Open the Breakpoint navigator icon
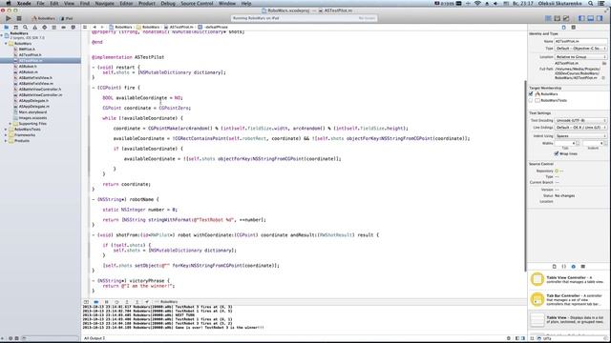This screenshot has width=611, height=343. [64, 28]
